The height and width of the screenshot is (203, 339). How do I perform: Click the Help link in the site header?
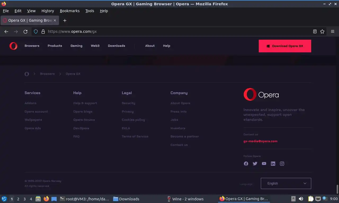coord(167,46)
